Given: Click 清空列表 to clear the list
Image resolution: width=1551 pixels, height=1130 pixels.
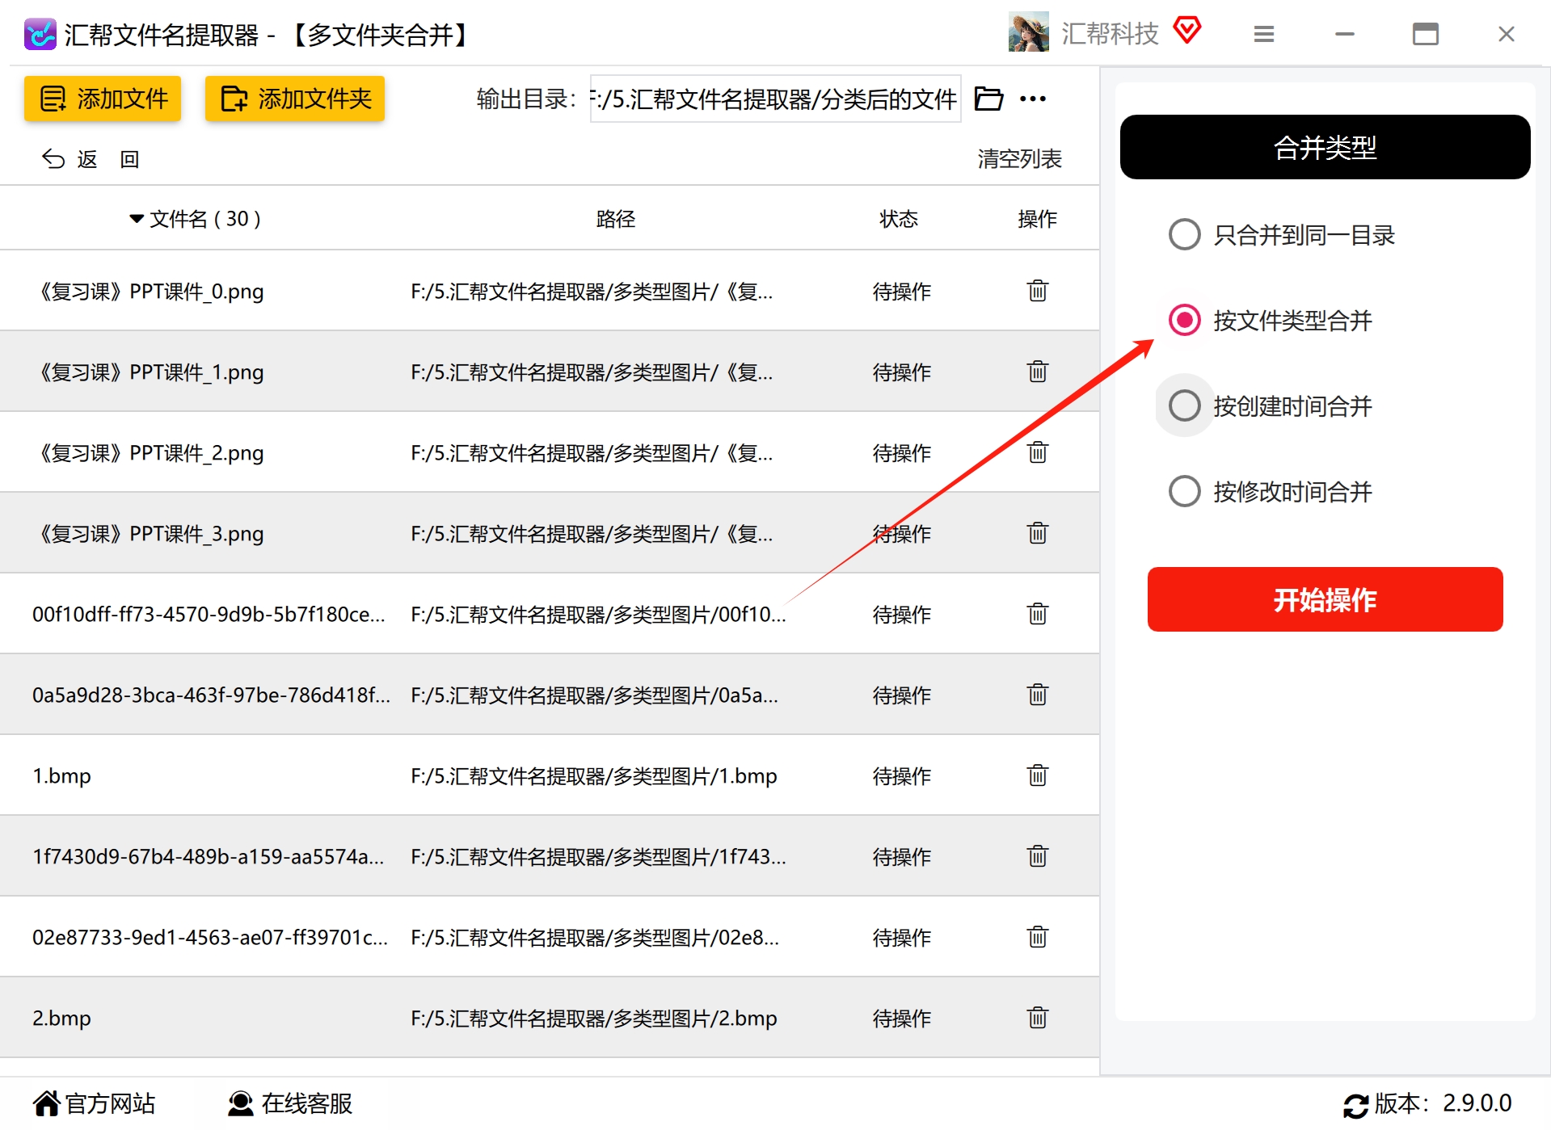Looking at the screenshot, I should pyautogui.click(x=1019, y=158).
